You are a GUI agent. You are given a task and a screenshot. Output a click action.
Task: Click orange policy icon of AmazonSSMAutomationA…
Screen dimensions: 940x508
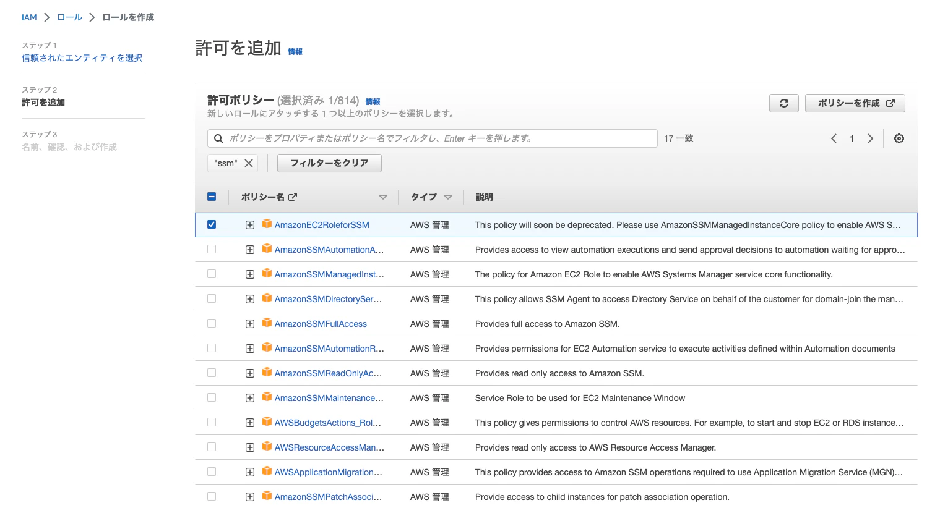coord(267,248)
